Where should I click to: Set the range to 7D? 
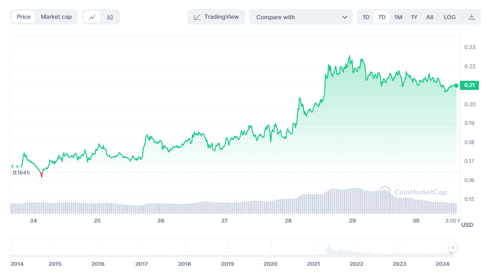tap(381, 17)
